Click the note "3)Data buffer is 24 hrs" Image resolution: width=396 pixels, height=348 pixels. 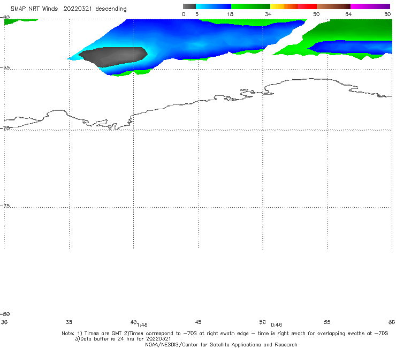tap(123, 339)
